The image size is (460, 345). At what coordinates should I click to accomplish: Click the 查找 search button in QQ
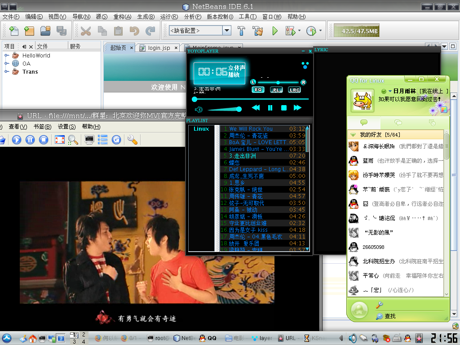pyautogui.click(x=386, y=316)
